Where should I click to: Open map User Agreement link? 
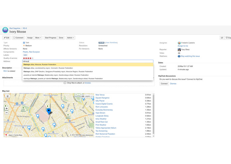click(x=87, y=135)
